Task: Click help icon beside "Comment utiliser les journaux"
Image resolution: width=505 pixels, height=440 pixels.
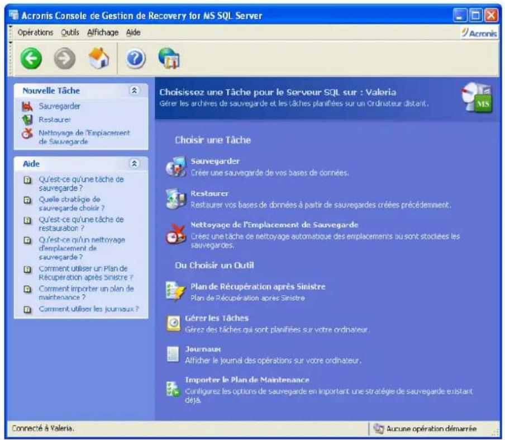Action: pyautogui.click(x=28, y=309)
